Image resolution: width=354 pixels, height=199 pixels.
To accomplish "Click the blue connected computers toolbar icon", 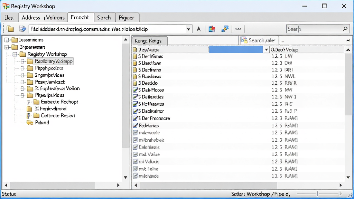I will click(225, 29).
